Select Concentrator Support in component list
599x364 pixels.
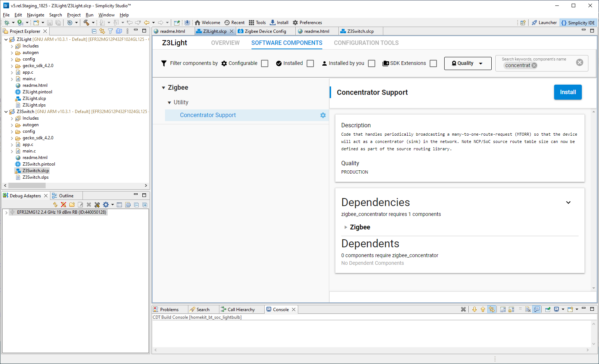[x=208, y=115]
